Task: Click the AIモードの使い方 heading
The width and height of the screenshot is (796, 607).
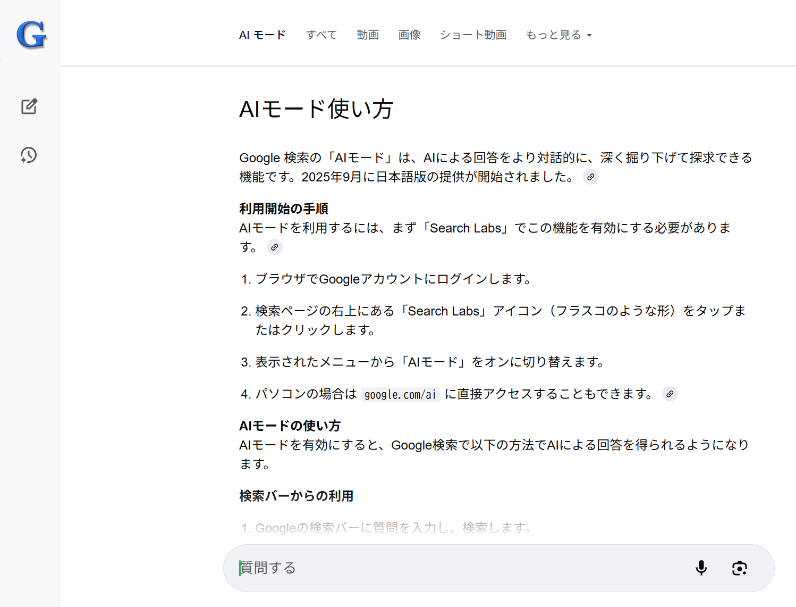Action: [290, 426]
